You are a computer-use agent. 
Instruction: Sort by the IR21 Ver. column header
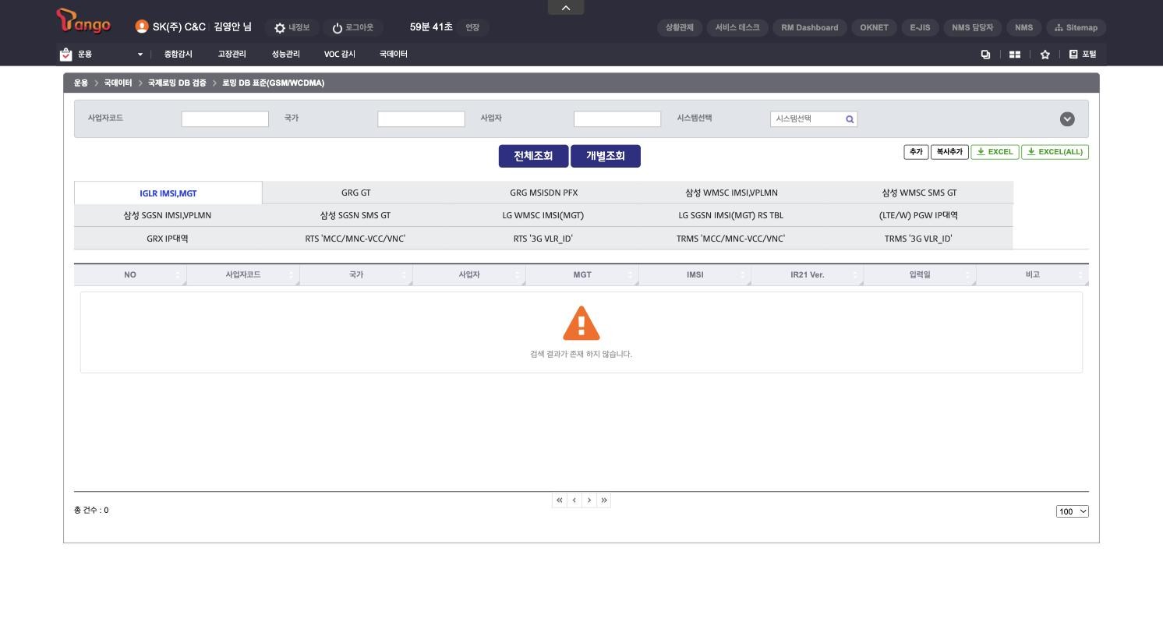[808, 274]
